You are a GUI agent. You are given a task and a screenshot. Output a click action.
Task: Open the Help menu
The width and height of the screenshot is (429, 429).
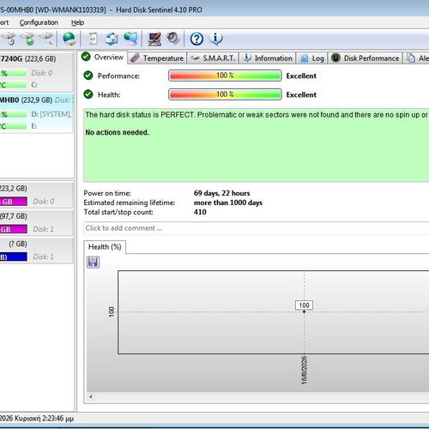pyautogui.click(x=77, y=22)
